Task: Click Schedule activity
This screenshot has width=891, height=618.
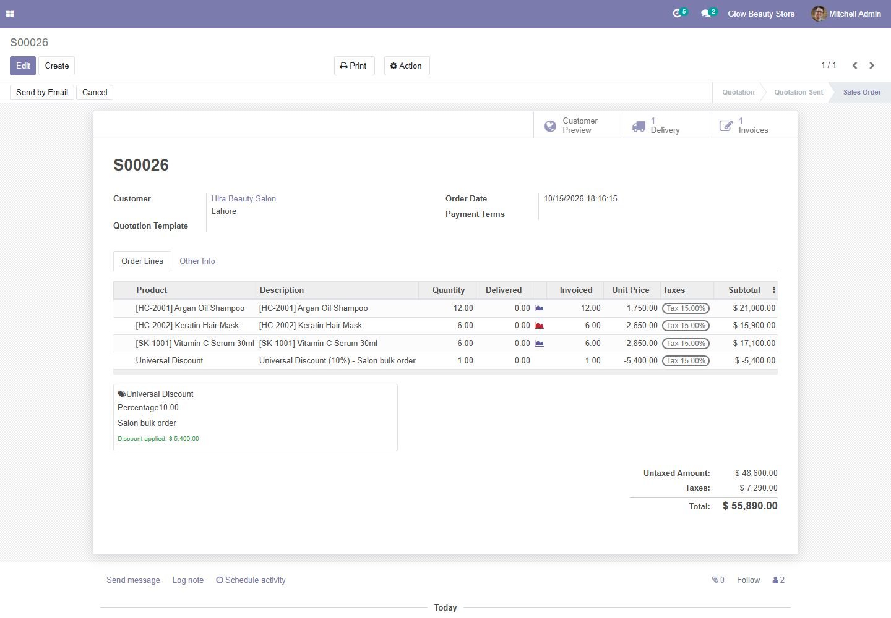Action: [251, 580]
